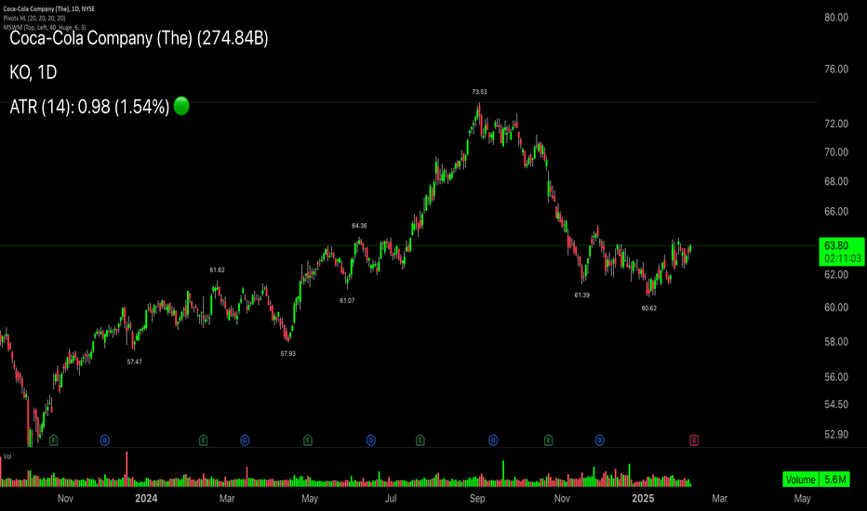Click the 57.93 pivot low label
This screenshot has width=867, height=511.
click(x=288, y=354)
